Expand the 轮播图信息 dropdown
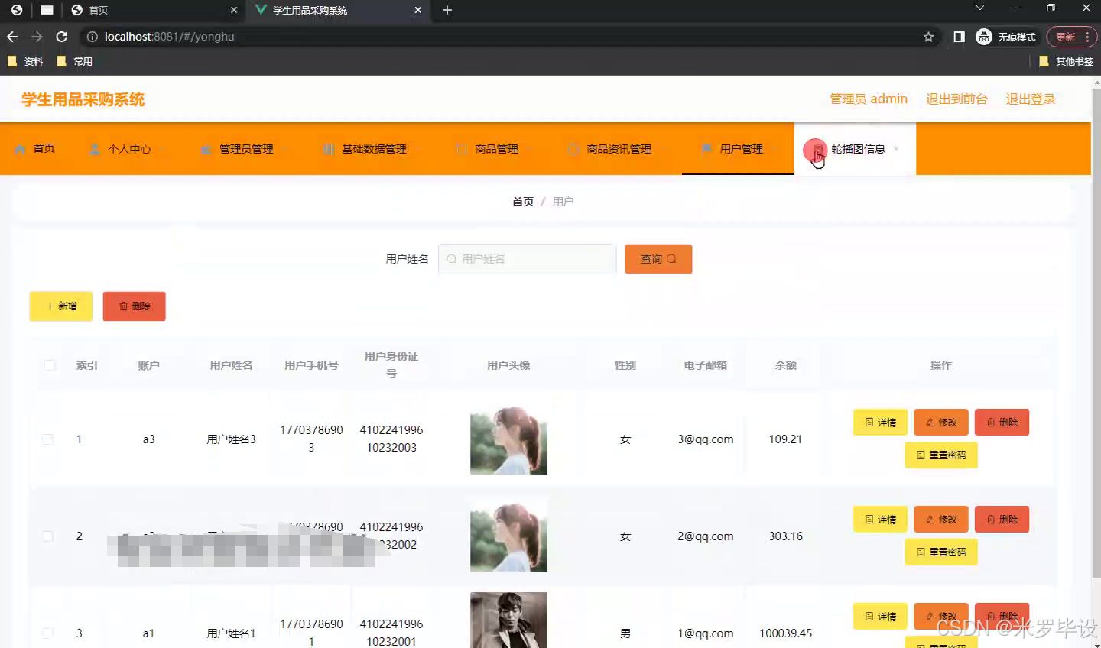Viewport: 1101px width, 648px height. click(x=896, y=149)
